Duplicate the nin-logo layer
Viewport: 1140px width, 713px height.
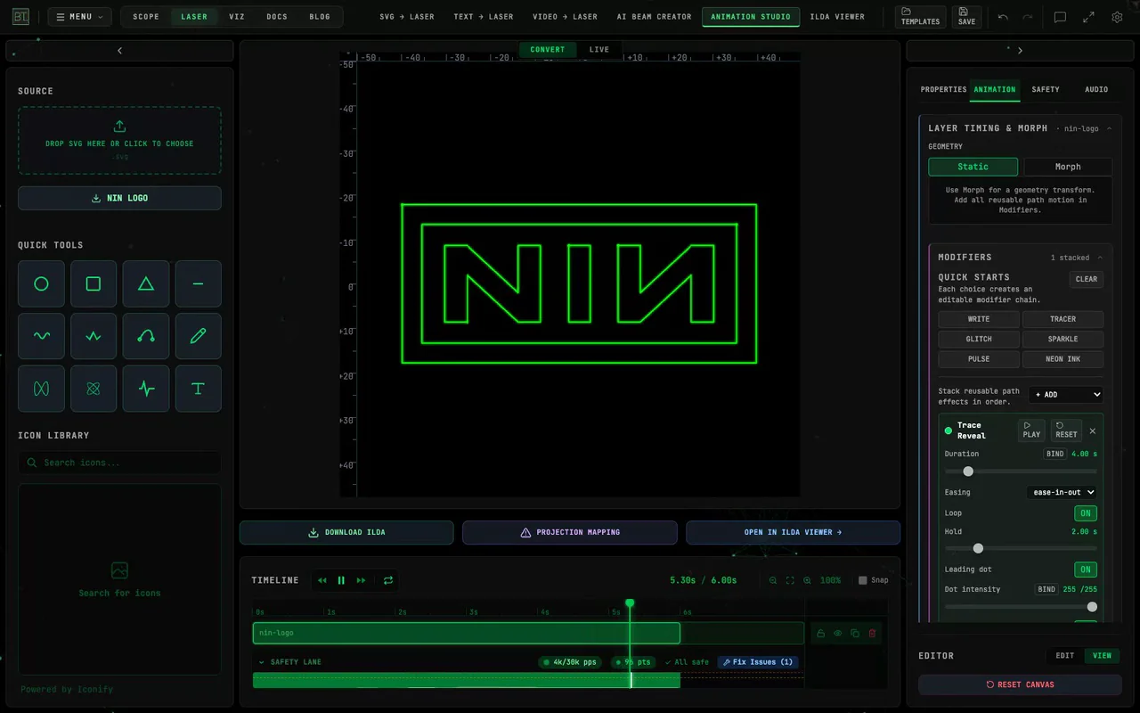[855, 634]
